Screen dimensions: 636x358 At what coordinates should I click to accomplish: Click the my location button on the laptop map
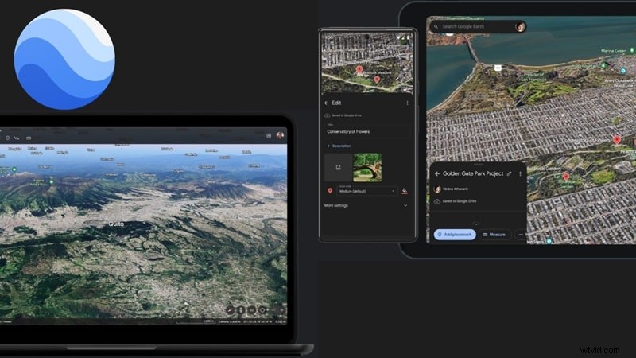(262, 310)
